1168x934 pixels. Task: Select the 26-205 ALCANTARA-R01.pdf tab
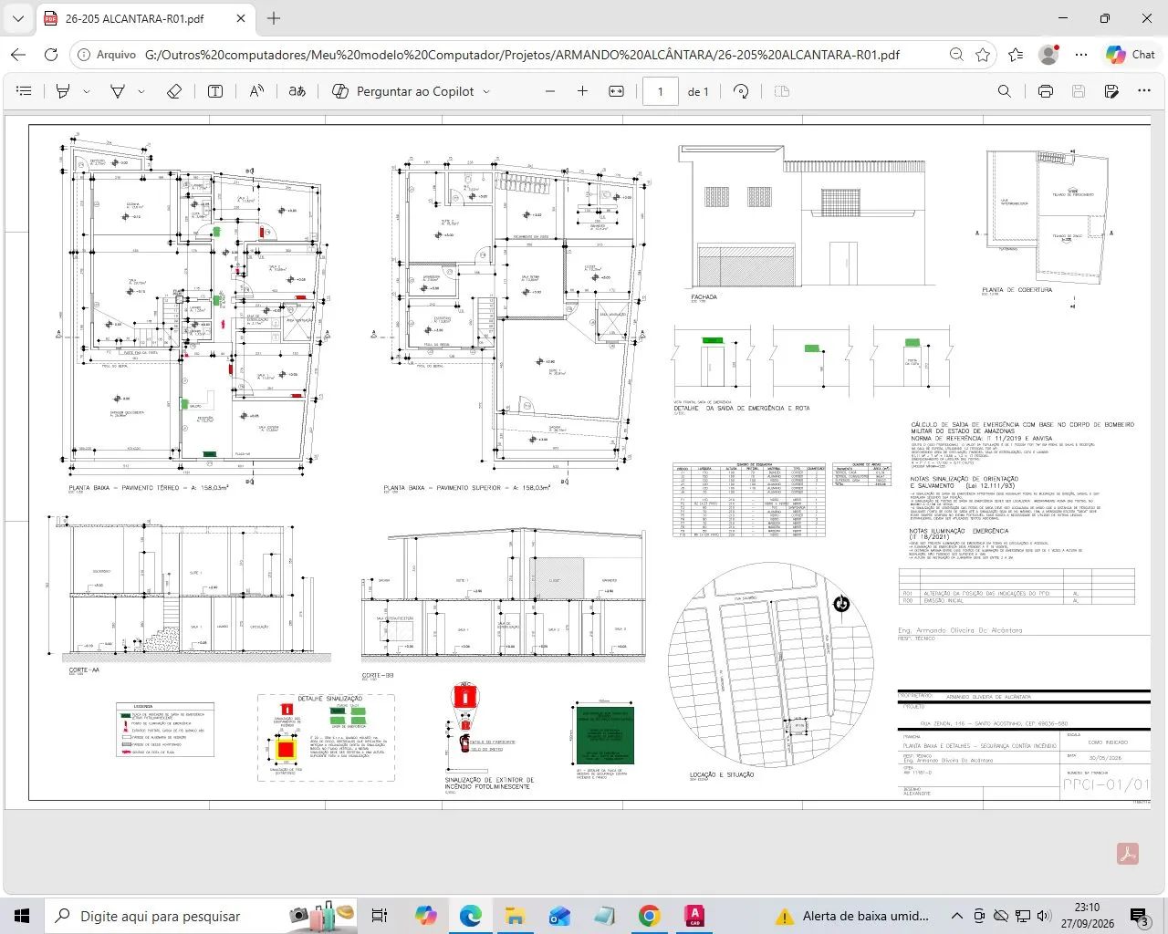click(146, 18)
